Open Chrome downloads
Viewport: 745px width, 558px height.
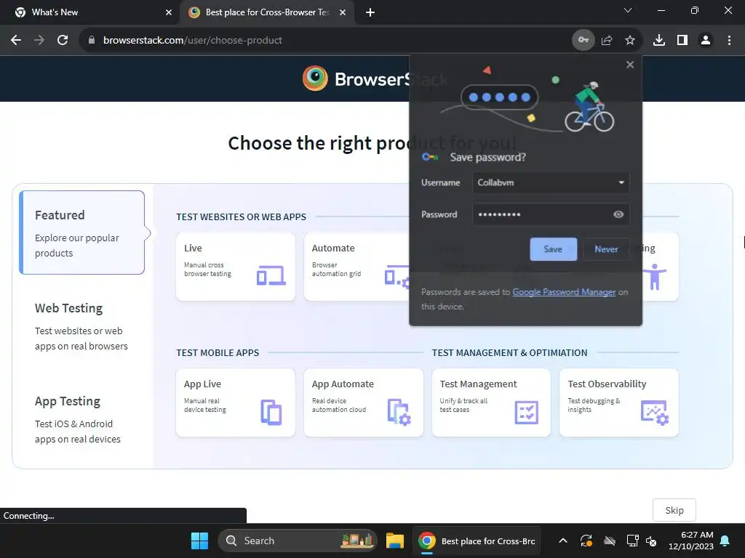coord(659,41)
